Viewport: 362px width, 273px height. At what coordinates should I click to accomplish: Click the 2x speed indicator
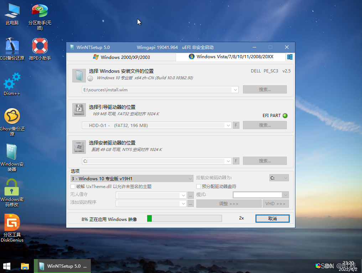tap(242, 218)
